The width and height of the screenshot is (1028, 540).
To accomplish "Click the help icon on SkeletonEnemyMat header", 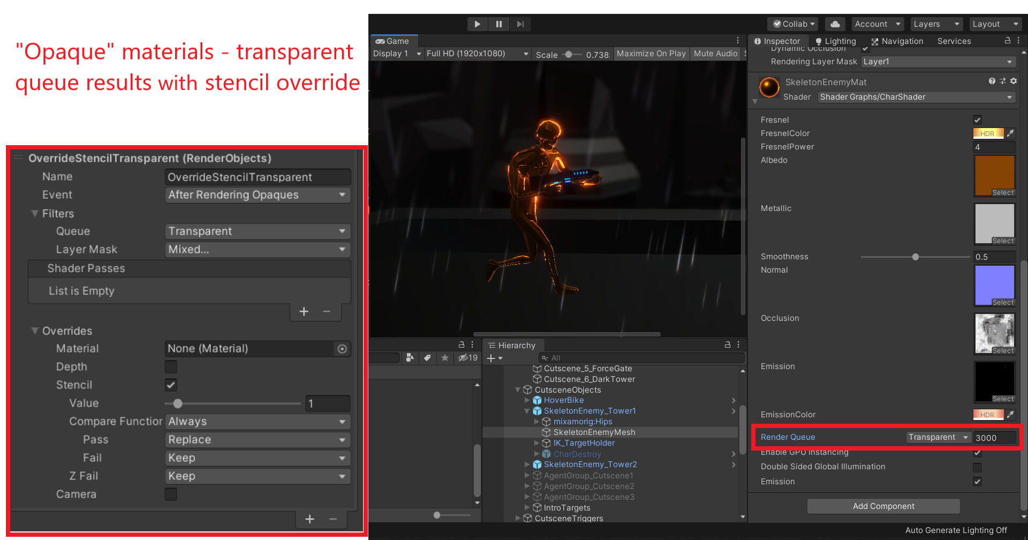I will 992,81.
